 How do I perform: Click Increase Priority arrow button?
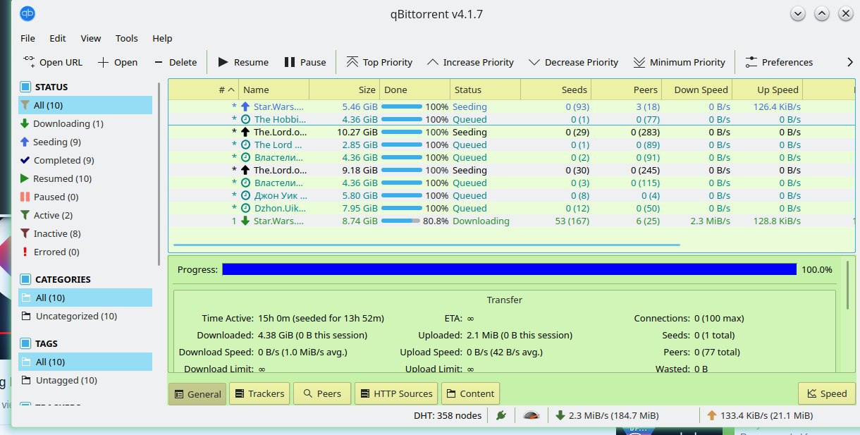click(x=471, y=62)
